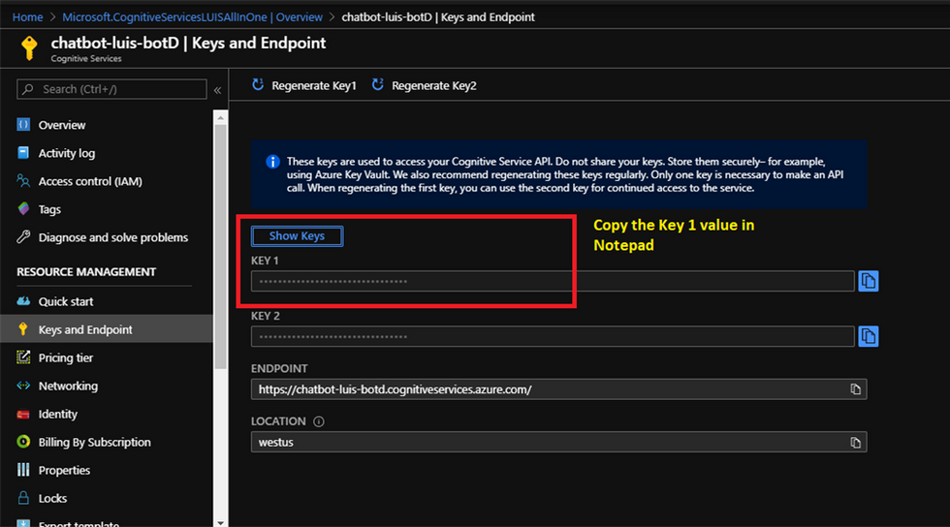This screenshot has height=527, width=950.
Task: Click the Properties bars icon
Action: coord(23,470)
